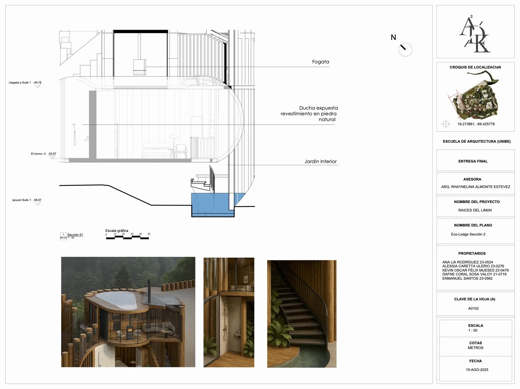Click the ADK studio logo
The height and width of the screenshot is (389, 520).
point(475,34)
